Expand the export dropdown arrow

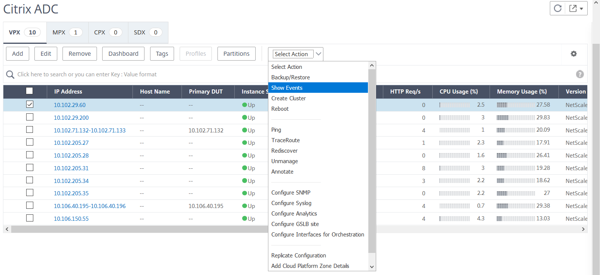point(581,9)
